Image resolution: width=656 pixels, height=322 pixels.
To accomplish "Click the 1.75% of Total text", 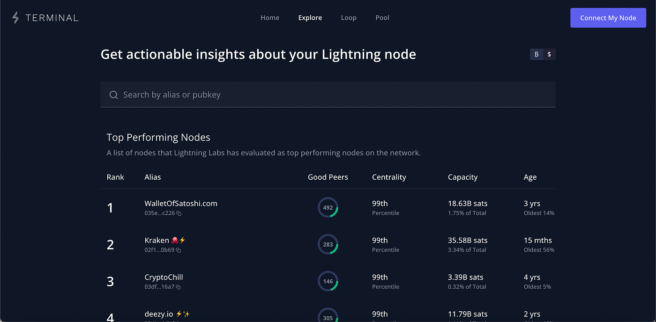I will coord(467,213).
